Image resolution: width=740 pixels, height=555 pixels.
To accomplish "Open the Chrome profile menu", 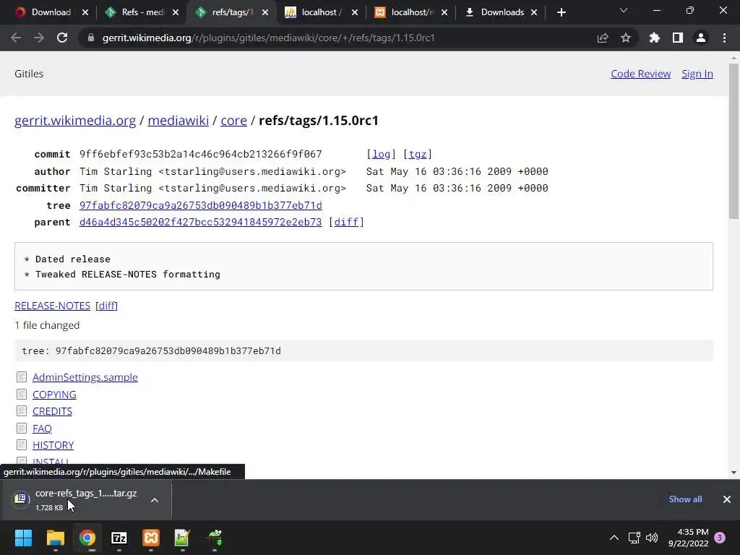I will pos(701,38).
